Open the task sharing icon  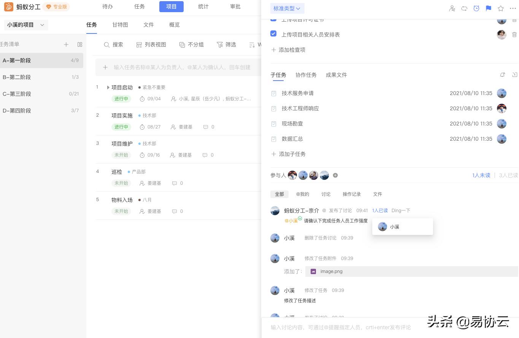[x=452, y=8]
